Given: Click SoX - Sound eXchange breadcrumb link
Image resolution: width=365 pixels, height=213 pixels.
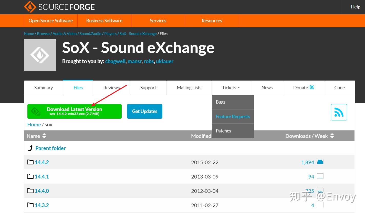Looking at the screenshot, I should click(x=138, y=34).
